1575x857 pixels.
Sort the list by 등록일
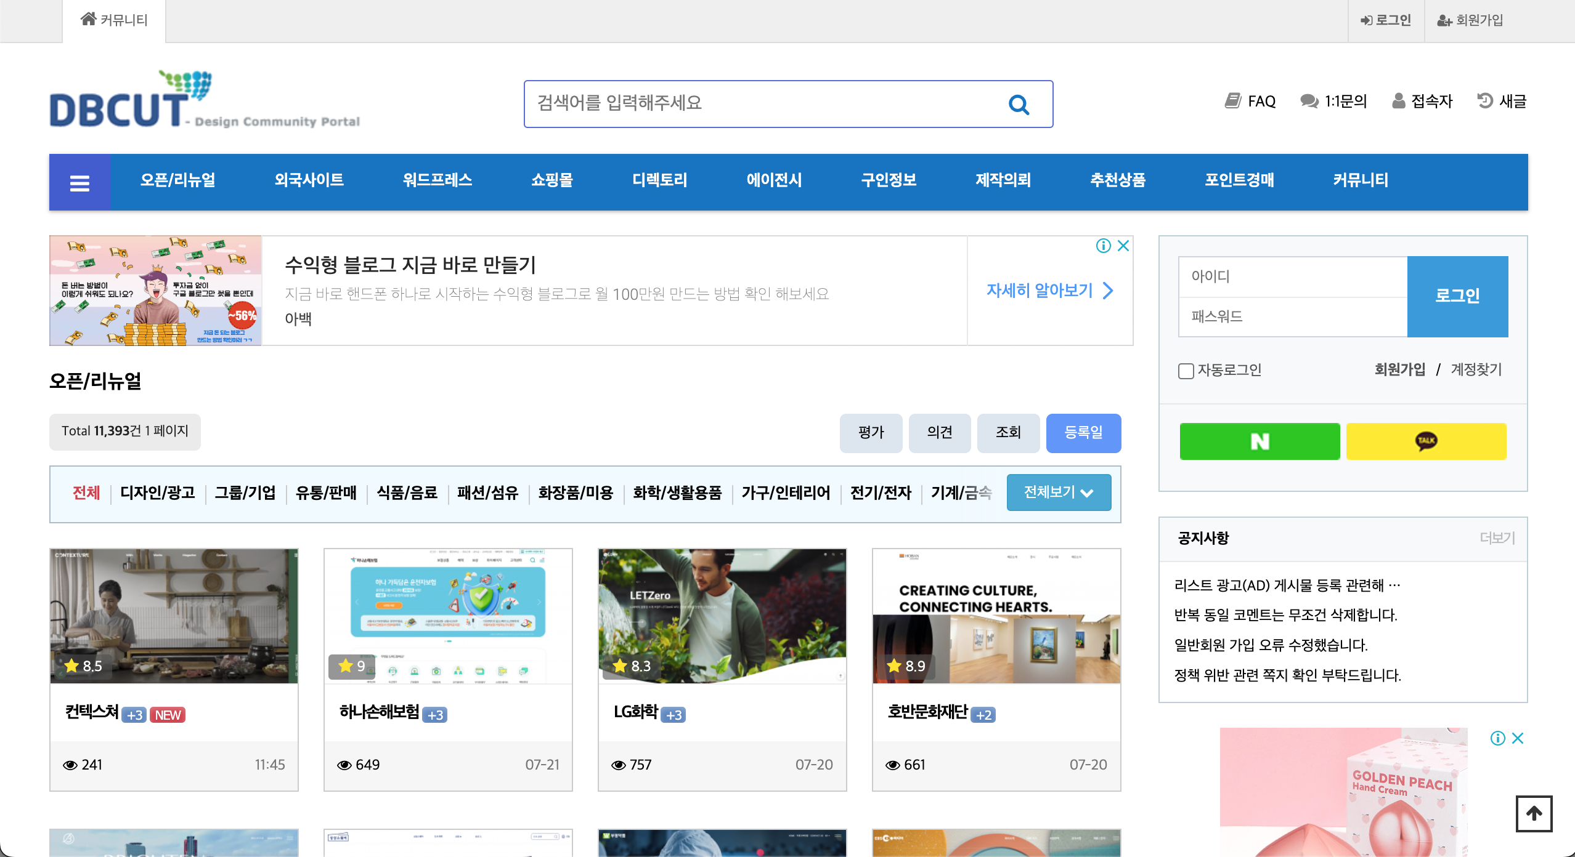pos(1083,433)
